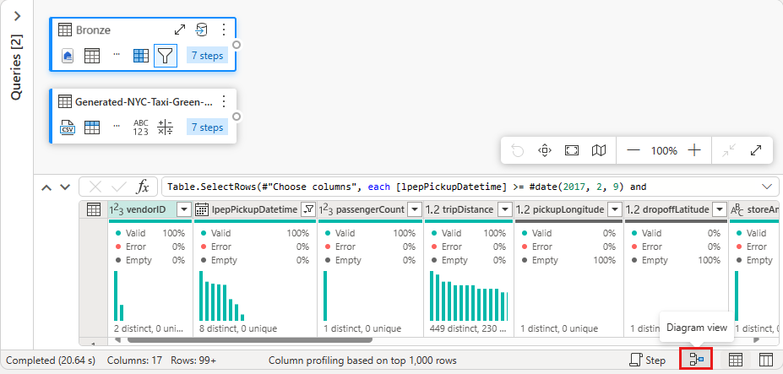Toggle the Step script view button
The width and height of the screenshot is (783, 374).
coord(647,360)
